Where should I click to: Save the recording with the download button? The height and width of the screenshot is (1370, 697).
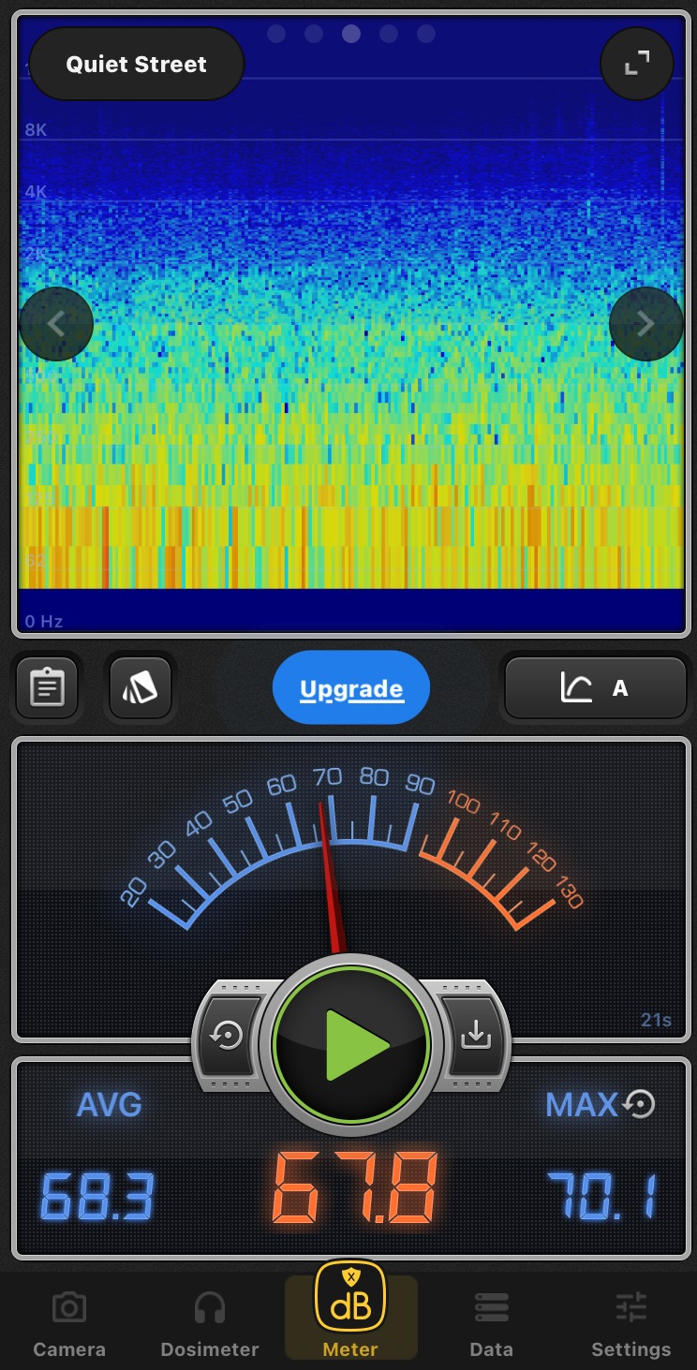tap(476, 1036)
